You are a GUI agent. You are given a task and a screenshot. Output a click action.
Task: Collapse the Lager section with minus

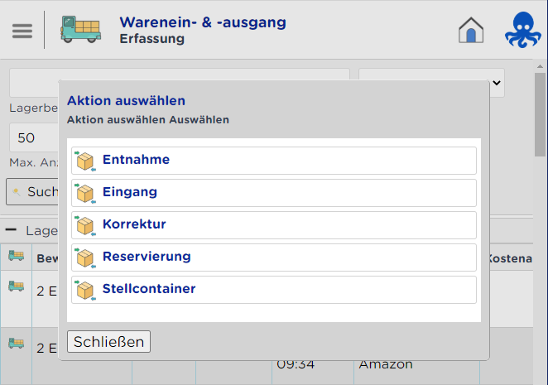12,230
